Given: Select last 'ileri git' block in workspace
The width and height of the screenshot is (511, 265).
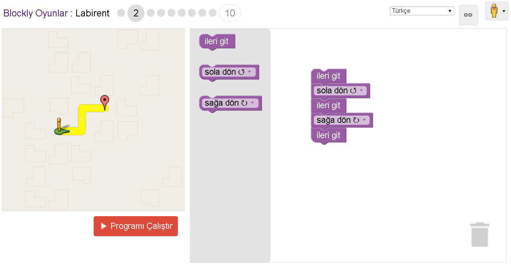Looking at the screenshot, I should 329,136.
